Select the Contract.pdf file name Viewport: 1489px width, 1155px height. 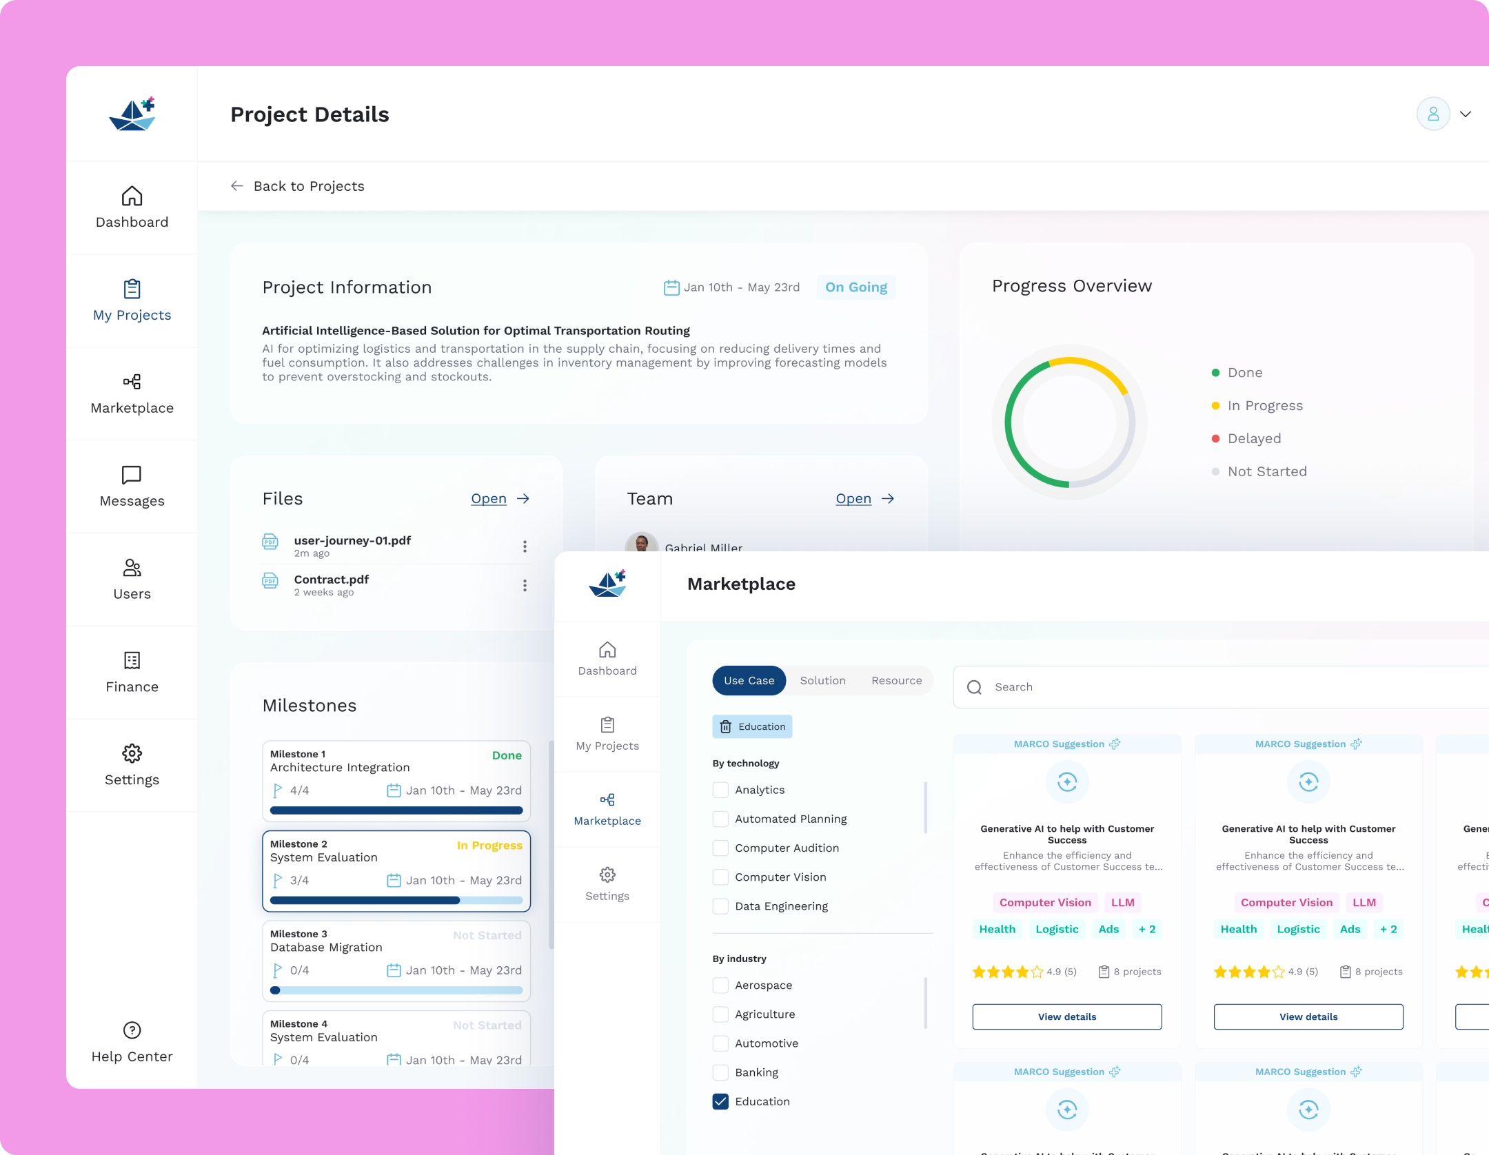pos(332,580)
